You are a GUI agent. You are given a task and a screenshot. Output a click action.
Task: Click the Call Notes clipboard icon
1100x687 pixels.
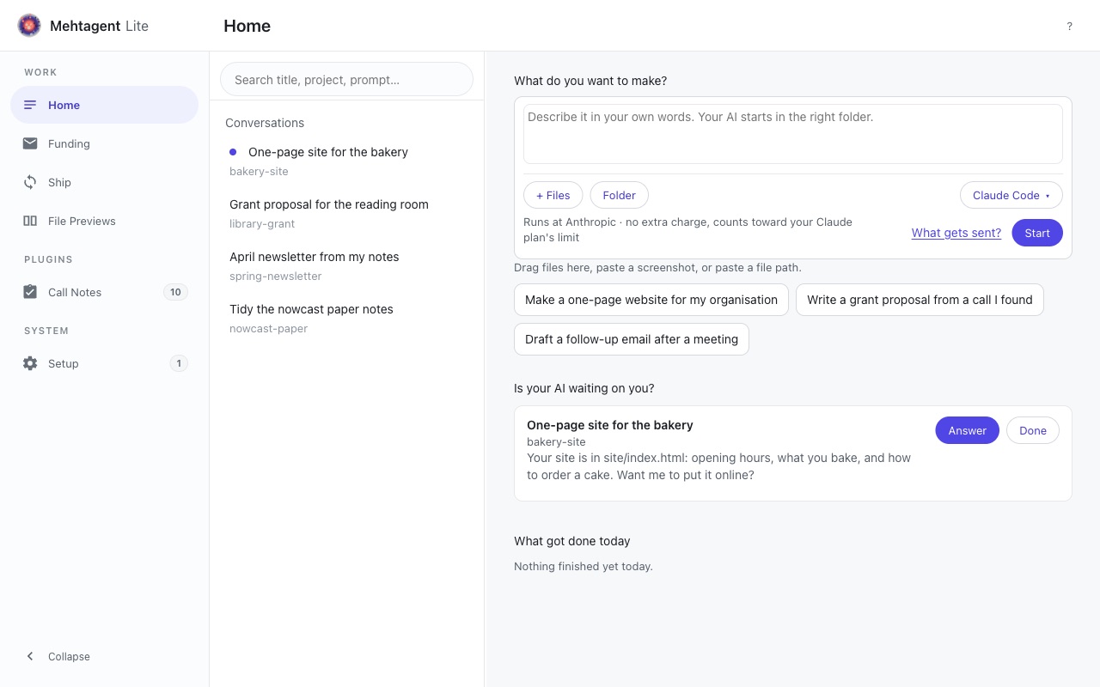(x=30, y=292)
